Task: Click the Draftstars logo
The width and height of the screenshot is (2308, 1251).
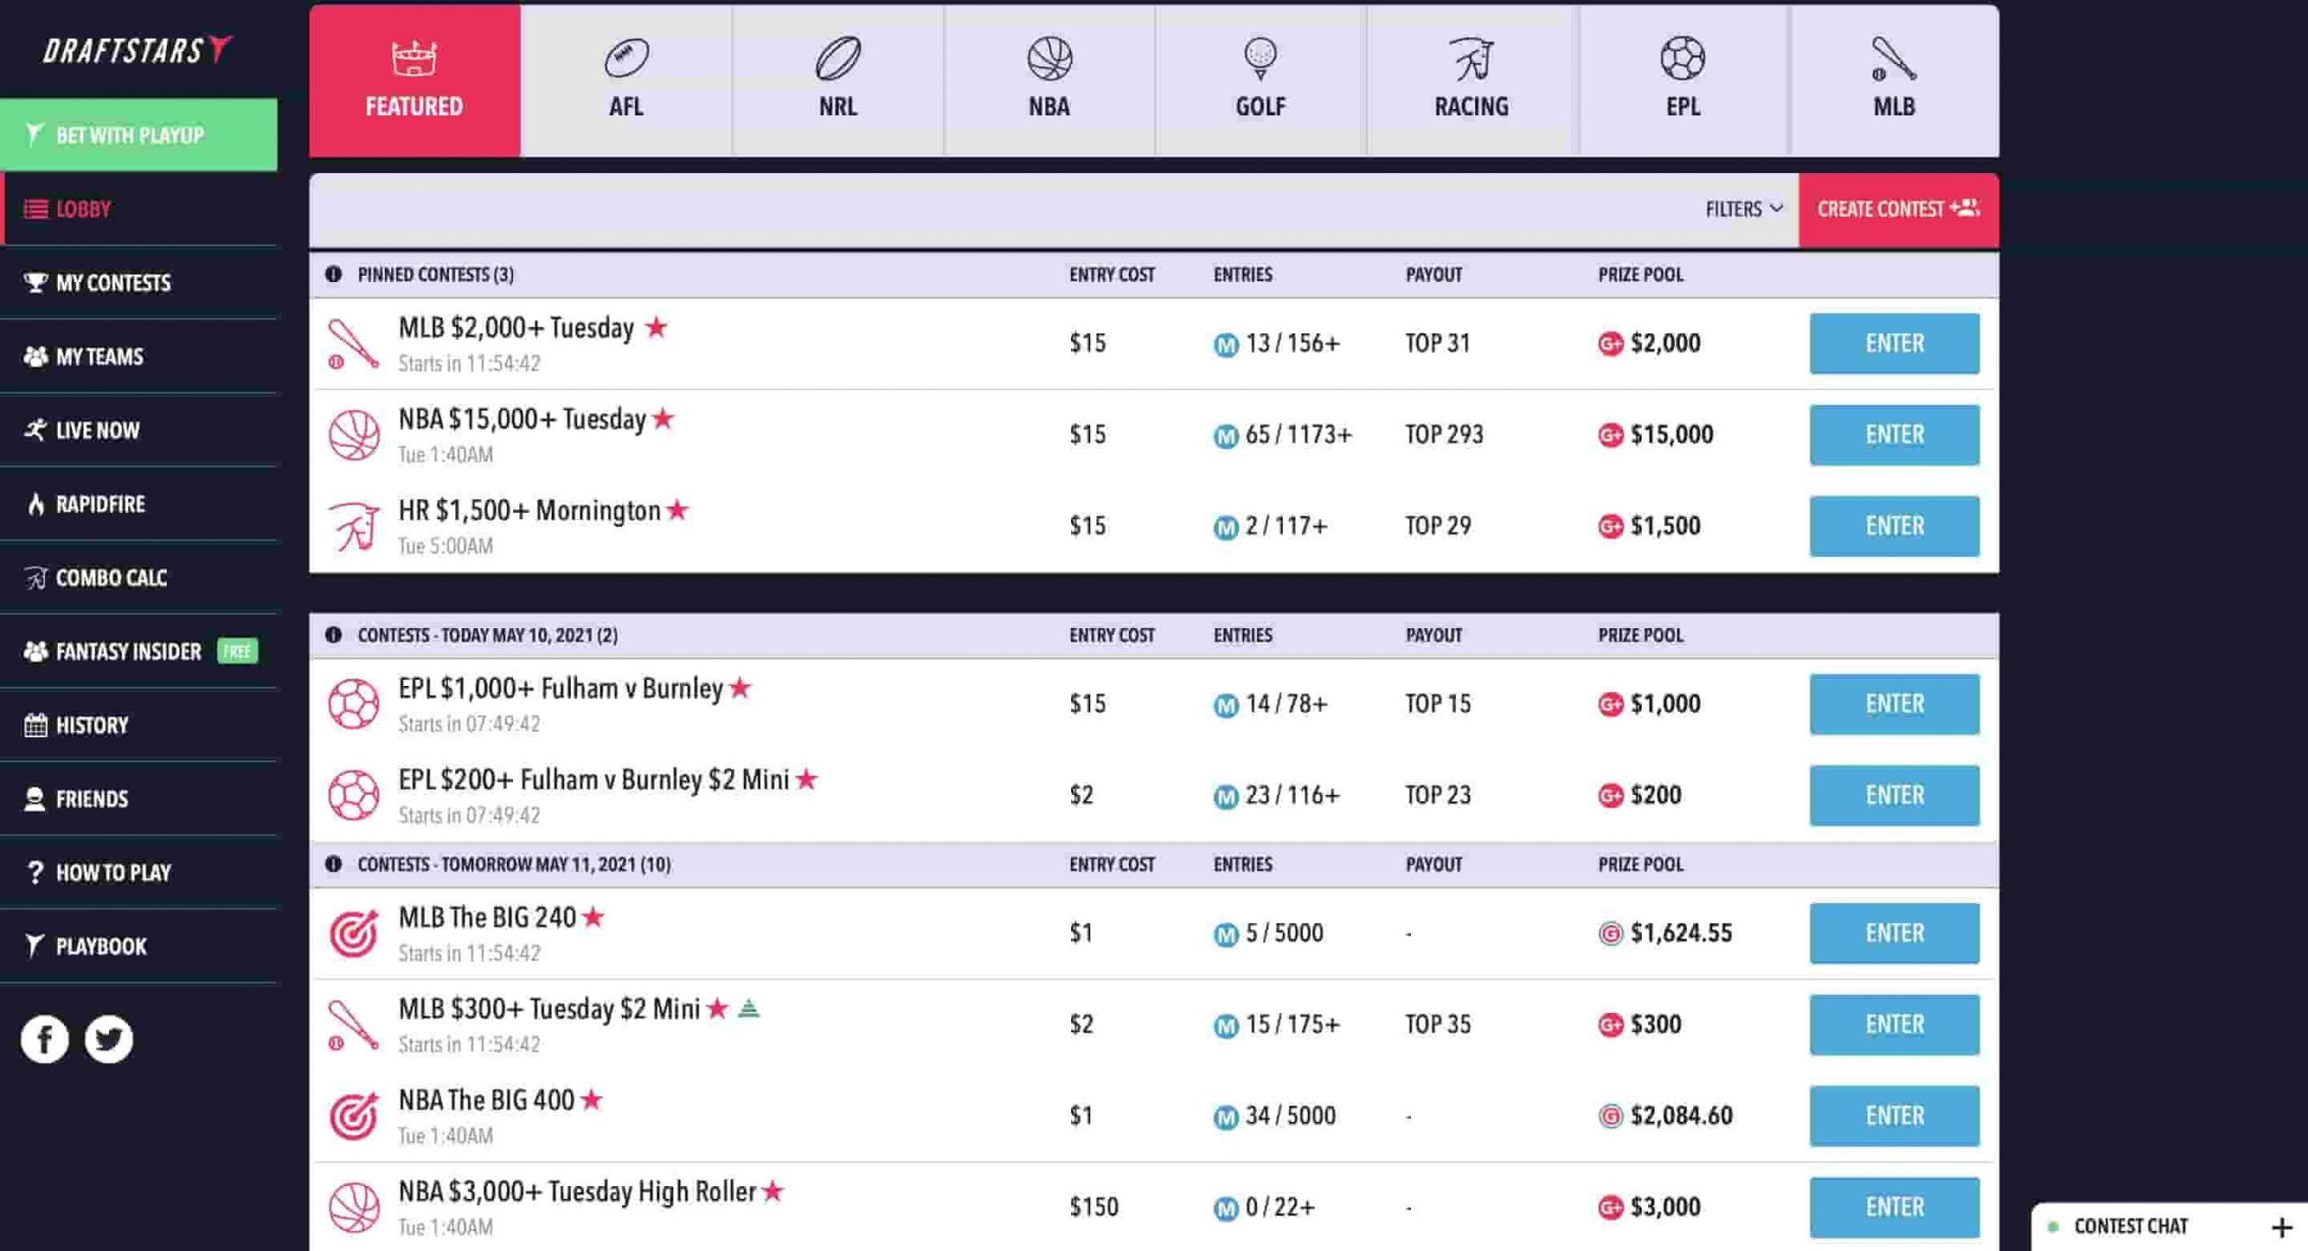Action: coord(138,50)
